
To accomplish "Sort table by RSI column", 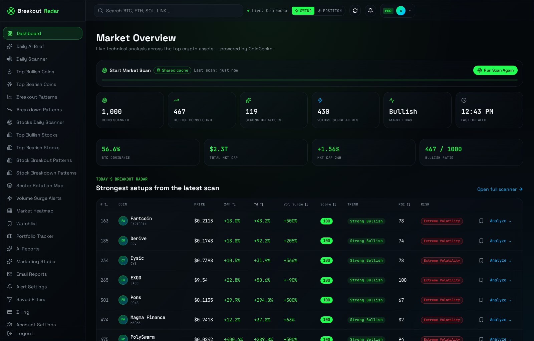I will tap(404, 204).
